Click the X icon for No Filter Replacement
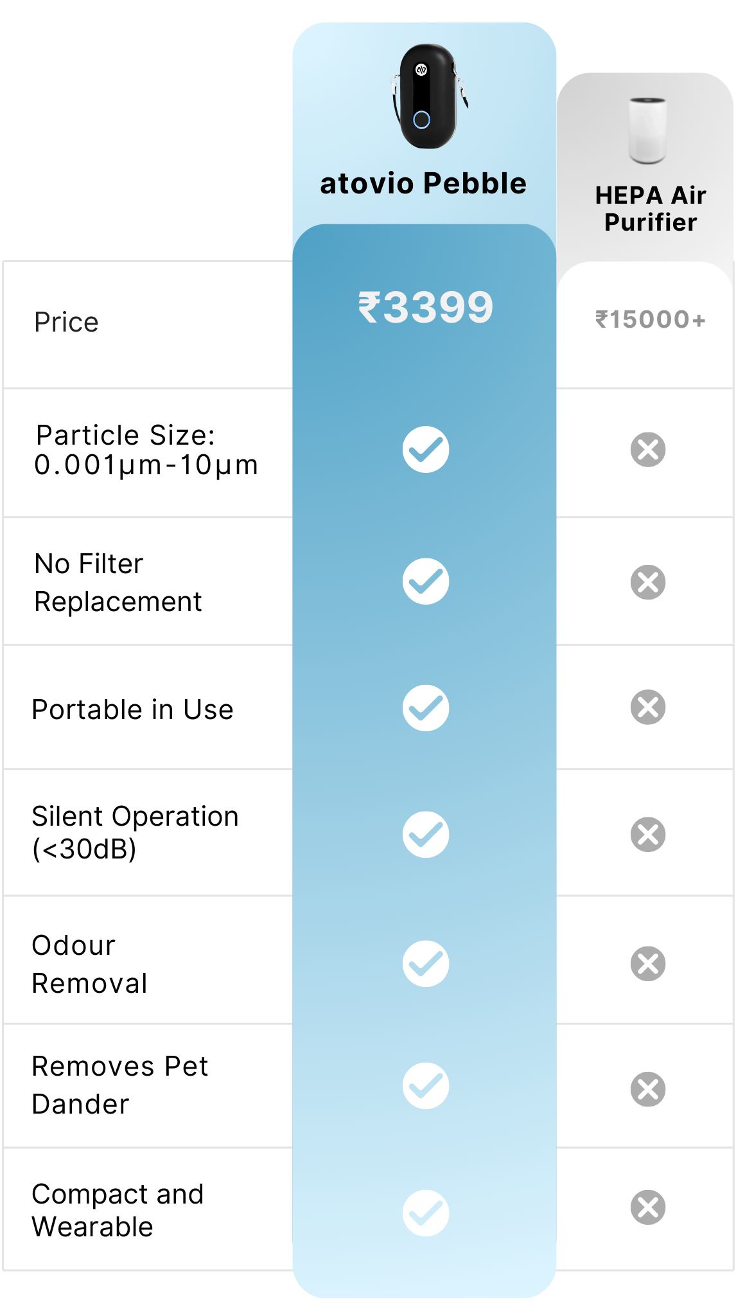 [x=648, y=582]
